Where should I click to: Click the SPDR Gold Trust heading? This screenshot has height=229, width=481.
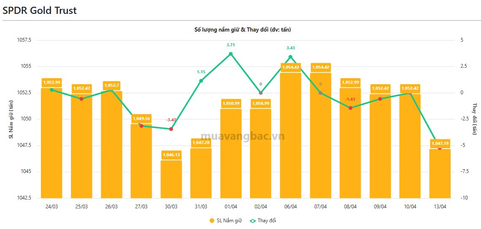[40, 11]
